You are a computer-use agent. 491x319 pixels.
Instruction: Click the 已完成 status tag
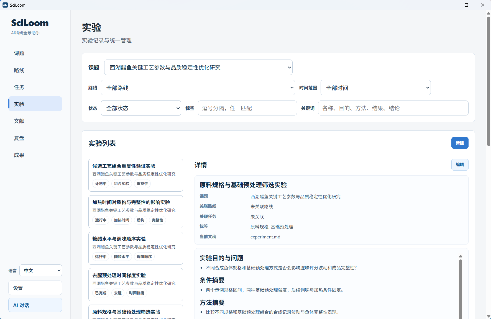point(101,293)
